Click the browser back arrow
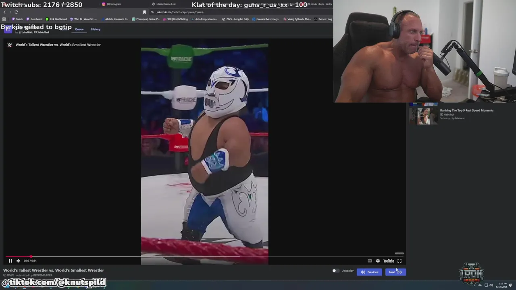516x290 pixels. (4, 12)
